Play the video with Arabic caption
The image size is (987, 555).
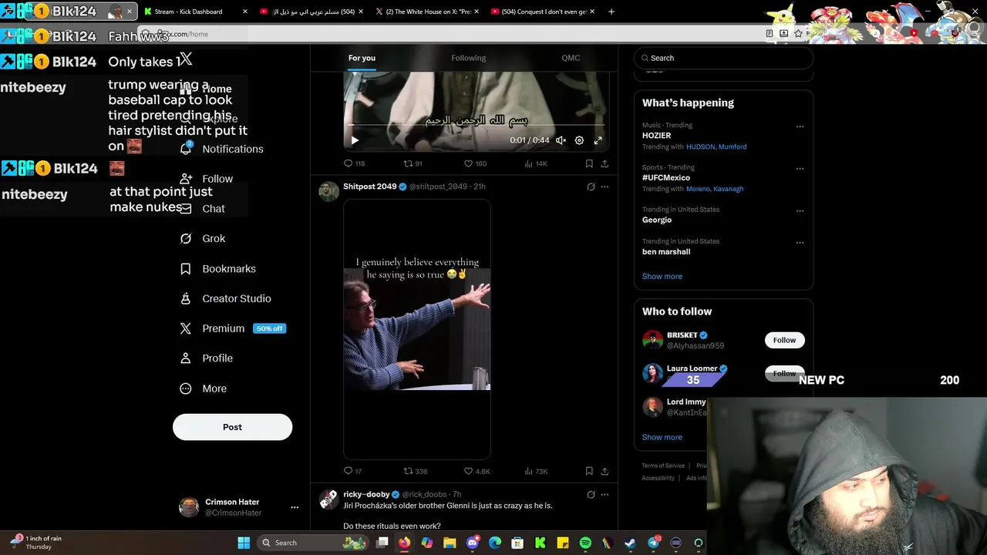point(355,140)
